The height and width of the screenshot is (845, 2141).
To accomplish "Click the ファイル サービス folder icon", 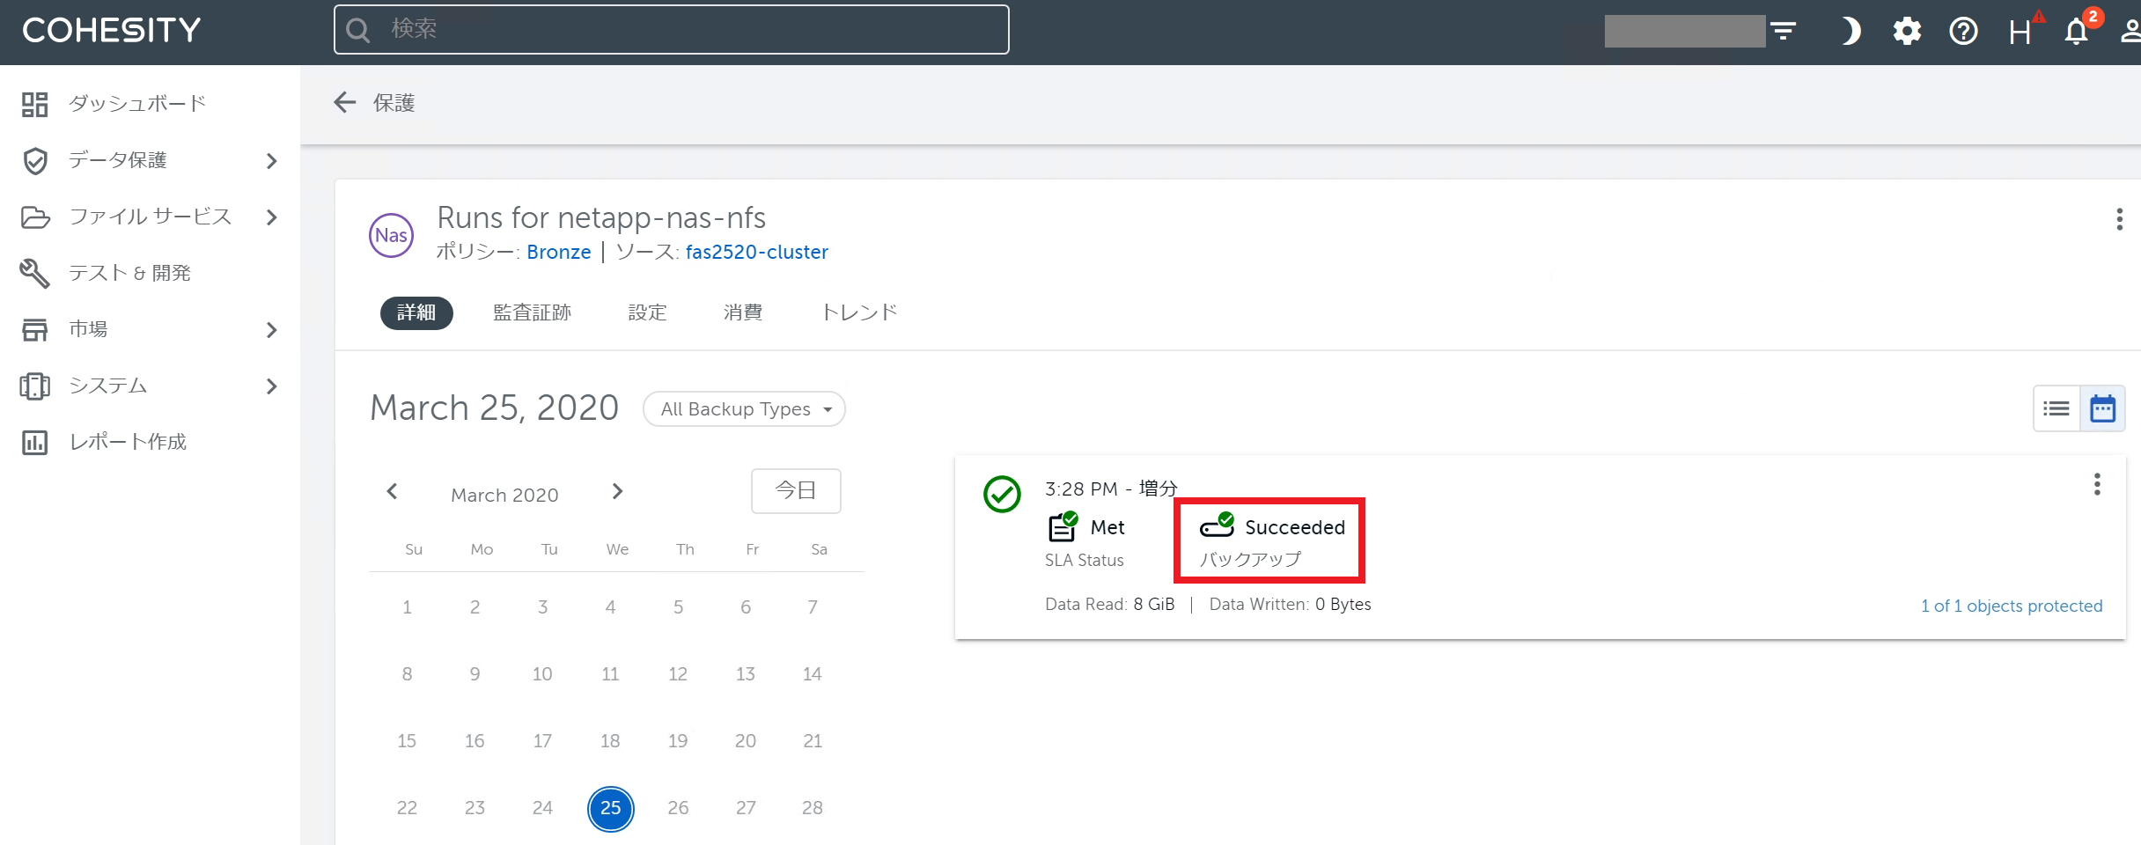I will click(x=35, y=217).
